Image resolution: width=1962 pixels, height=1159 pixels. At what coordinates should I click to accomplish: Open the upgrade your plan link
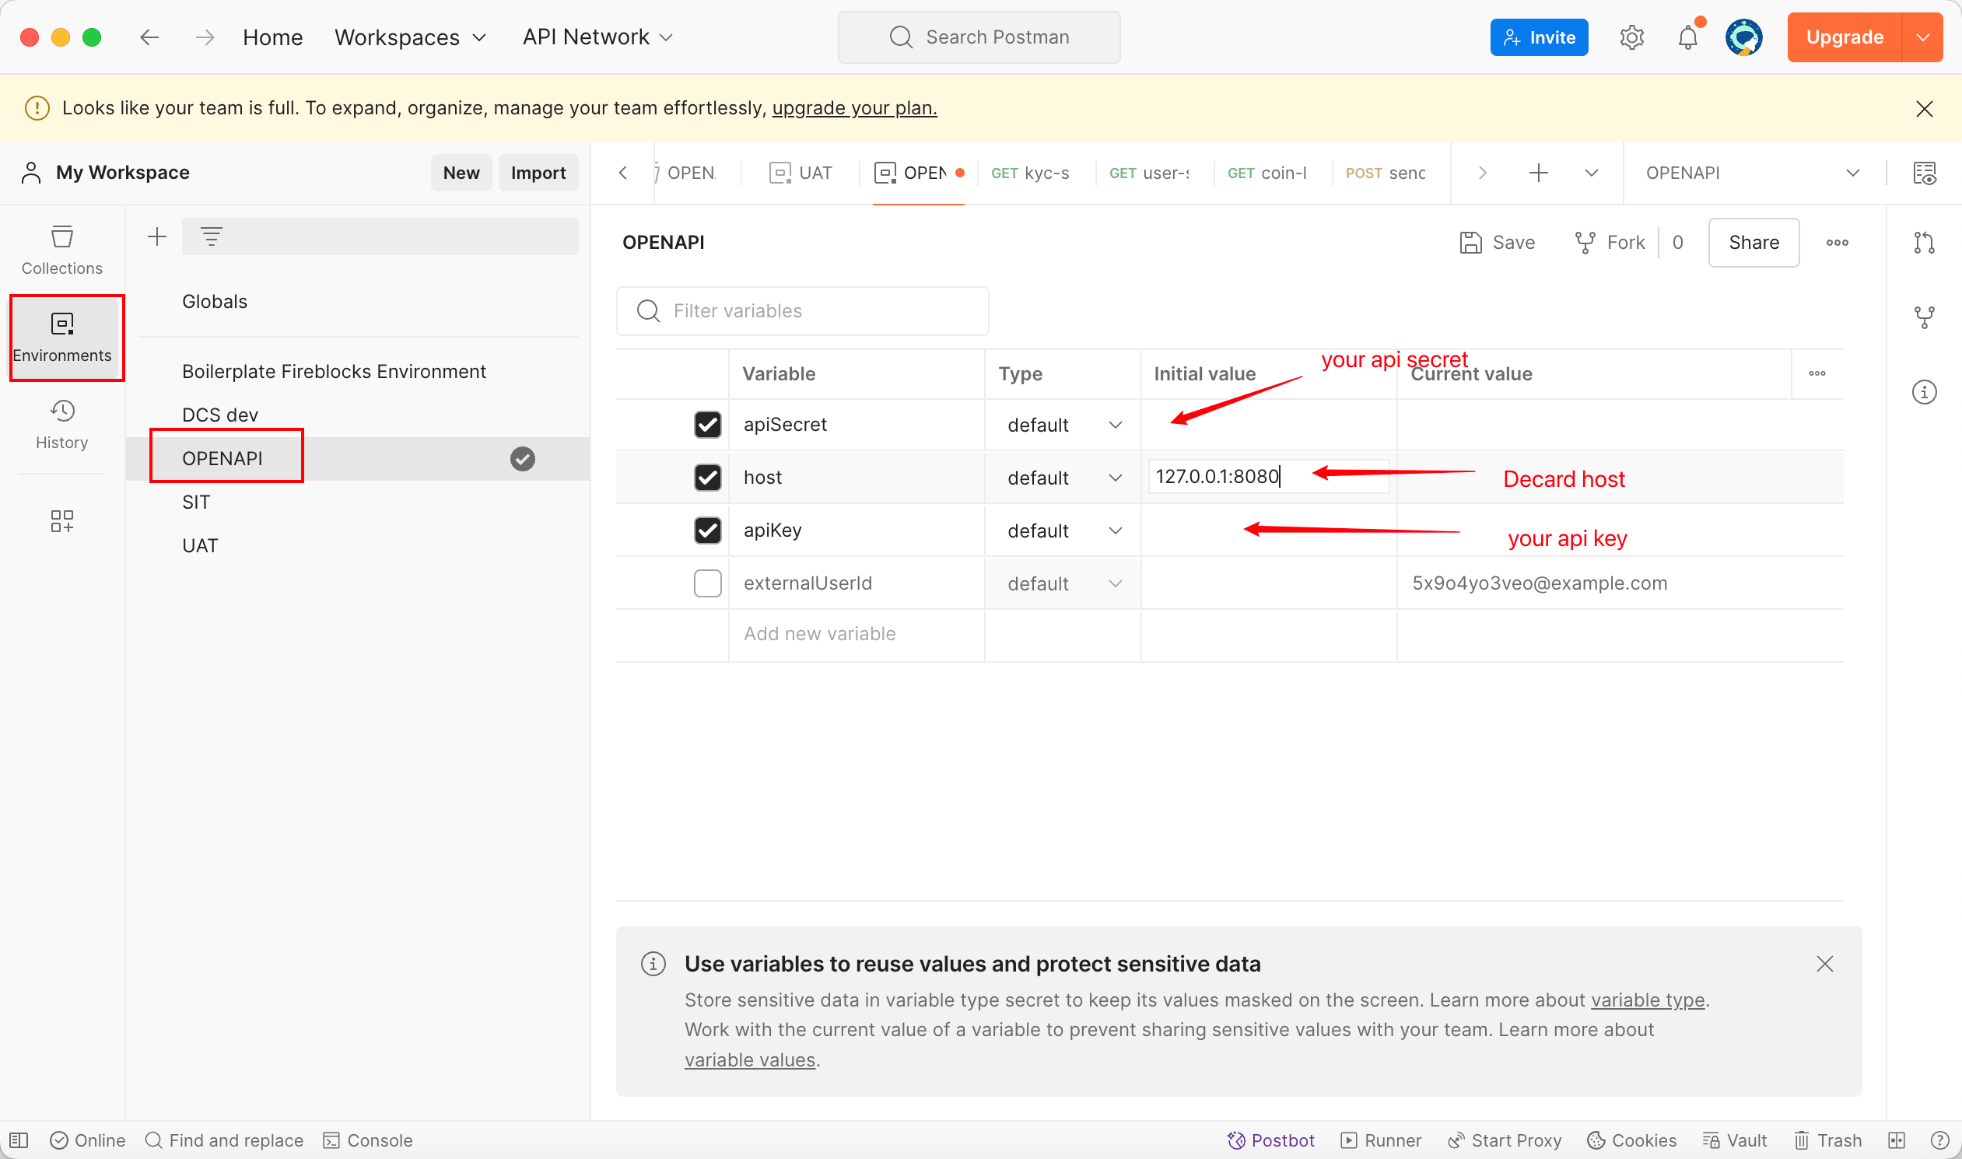tap(854, 108)
